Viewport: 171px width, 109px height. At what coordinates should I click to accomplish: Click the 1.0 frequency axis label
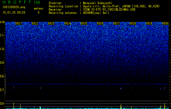click(x=2, y=49)
